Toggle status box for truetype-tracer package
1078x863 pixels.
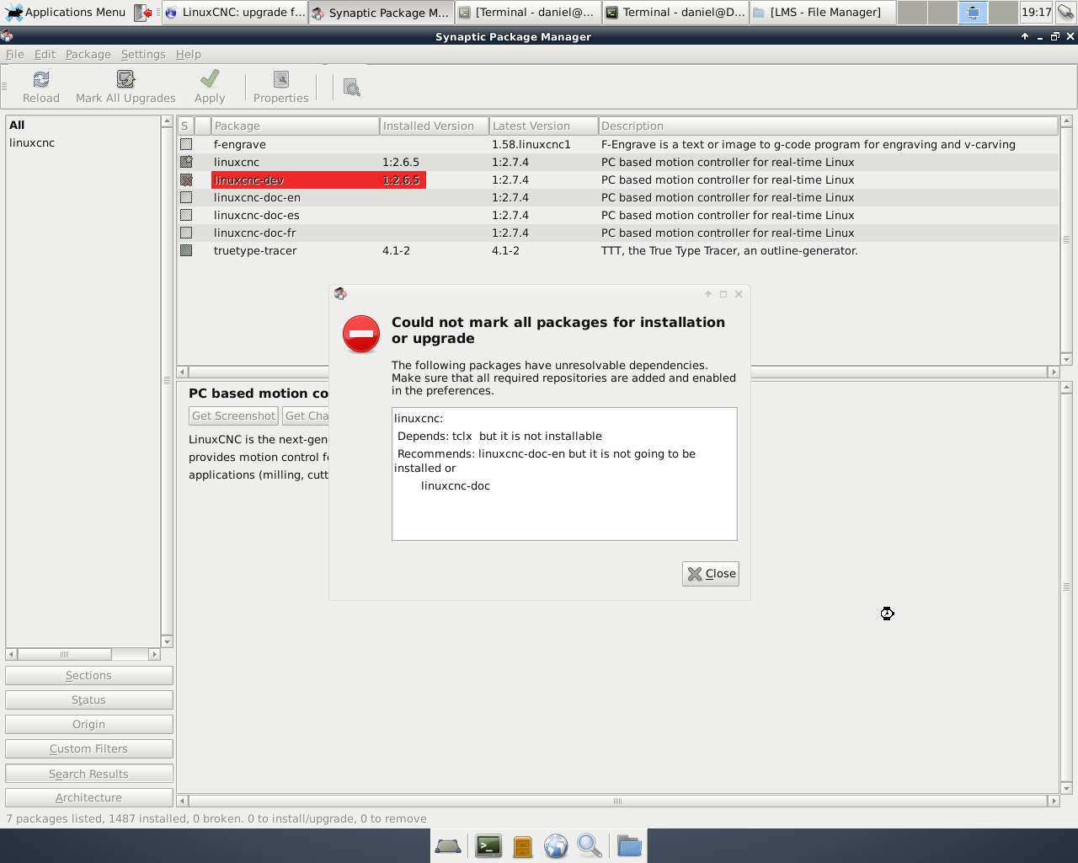click(x=186, y=250)
